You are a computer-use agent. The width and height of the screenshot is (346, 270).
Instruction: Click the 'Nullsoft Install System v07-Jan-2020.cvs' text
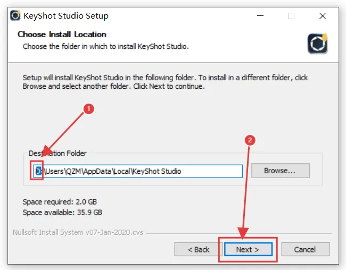click(78, 232)
